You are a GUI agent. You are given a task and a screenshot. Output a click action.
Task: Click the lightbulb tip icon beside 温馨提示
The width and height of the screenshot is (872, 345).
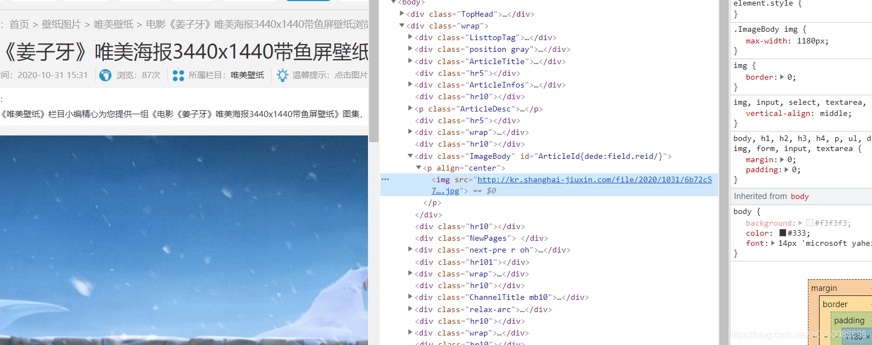pos(283,75)
